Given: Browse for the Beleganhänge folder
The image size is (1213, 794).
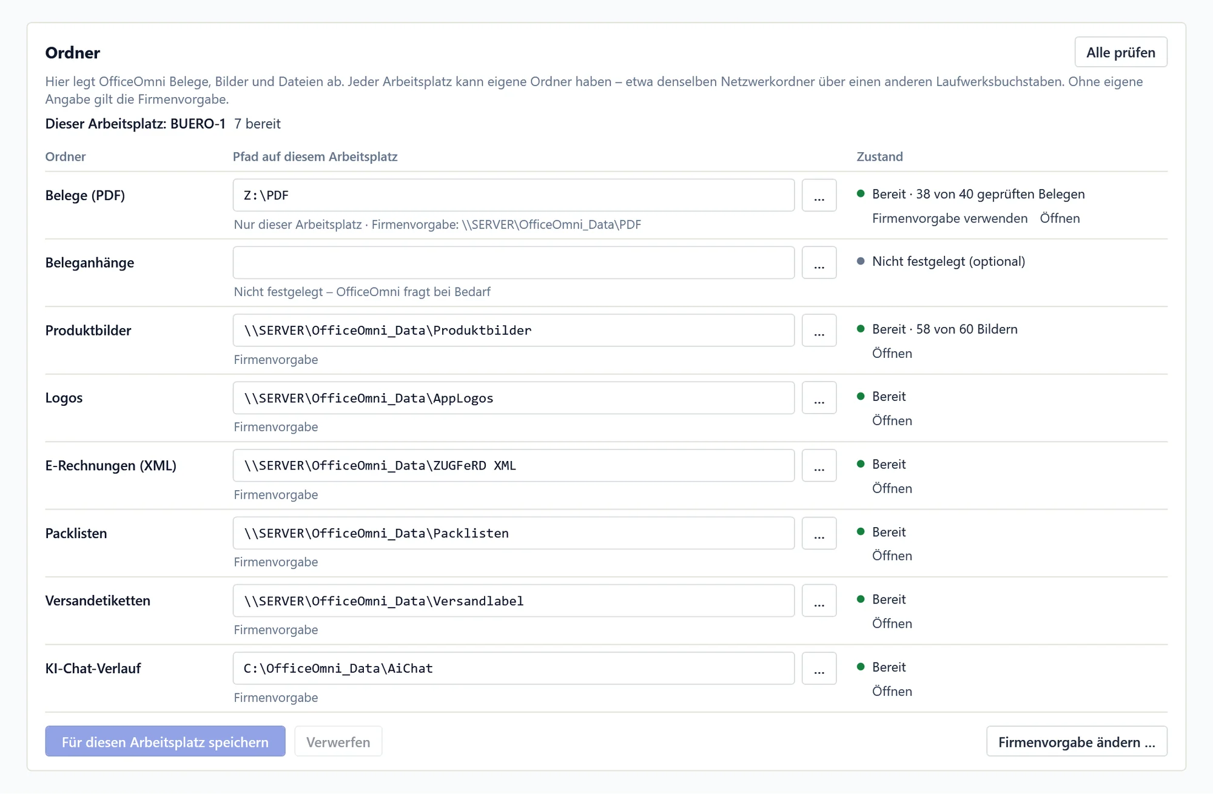Looking at the screenshot, I should pyautogui.click(x=819, y=263).
